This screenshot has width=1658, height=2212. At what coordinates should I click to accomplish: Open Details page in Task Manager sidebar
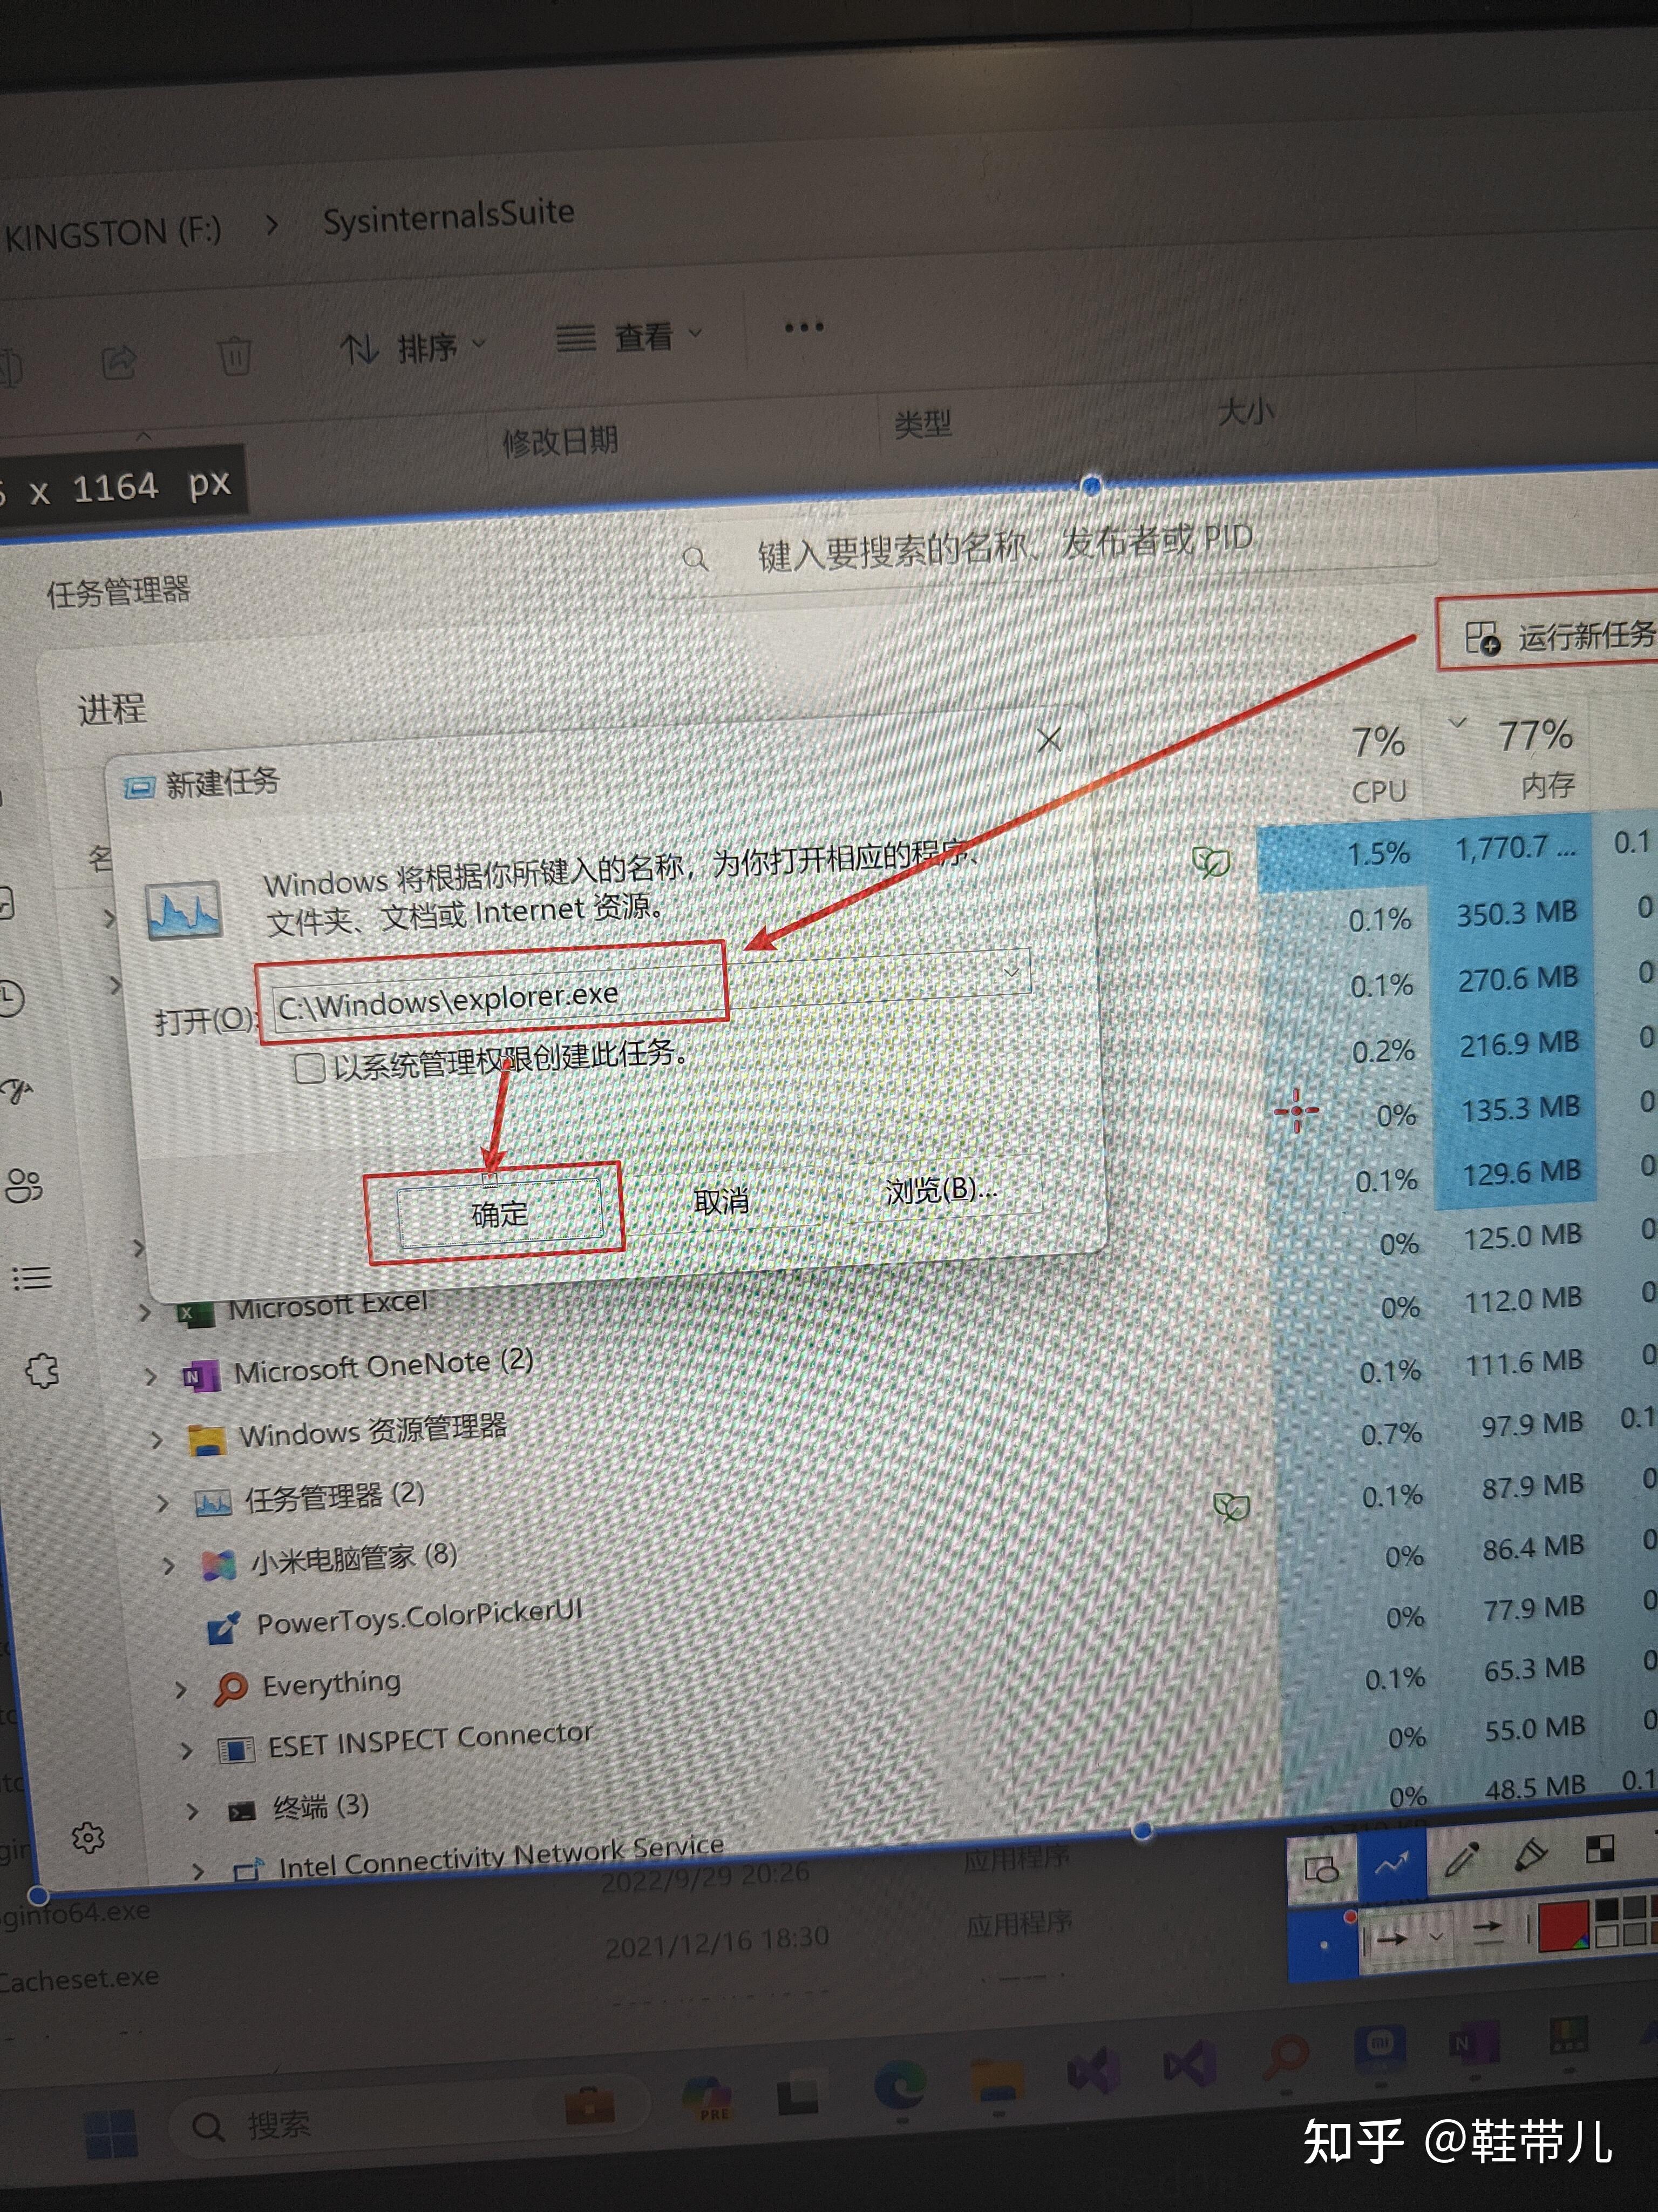pyautogui.click(x=31, y=1278)
